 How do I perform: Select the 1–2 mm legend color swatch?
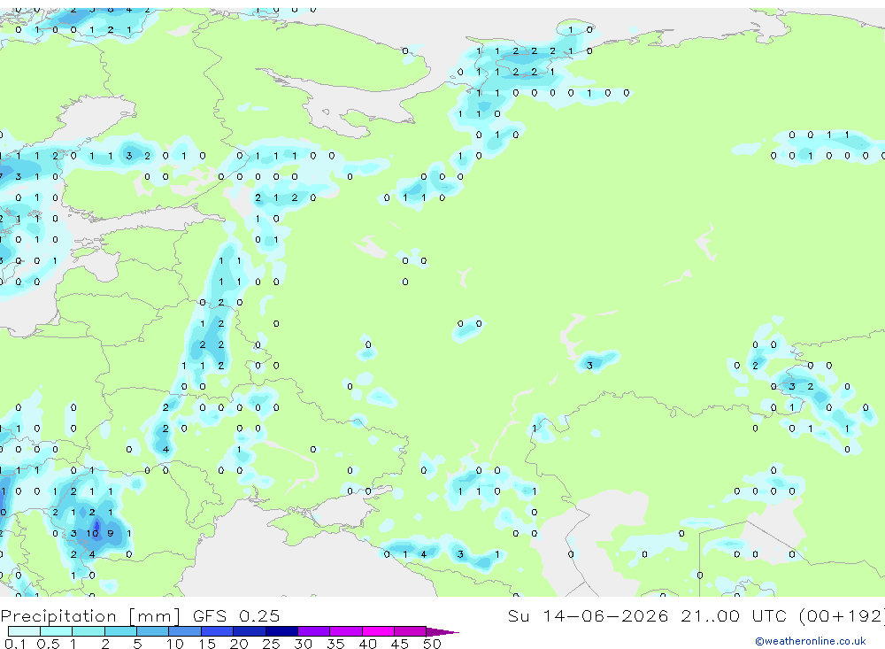[x=88, y=631]
